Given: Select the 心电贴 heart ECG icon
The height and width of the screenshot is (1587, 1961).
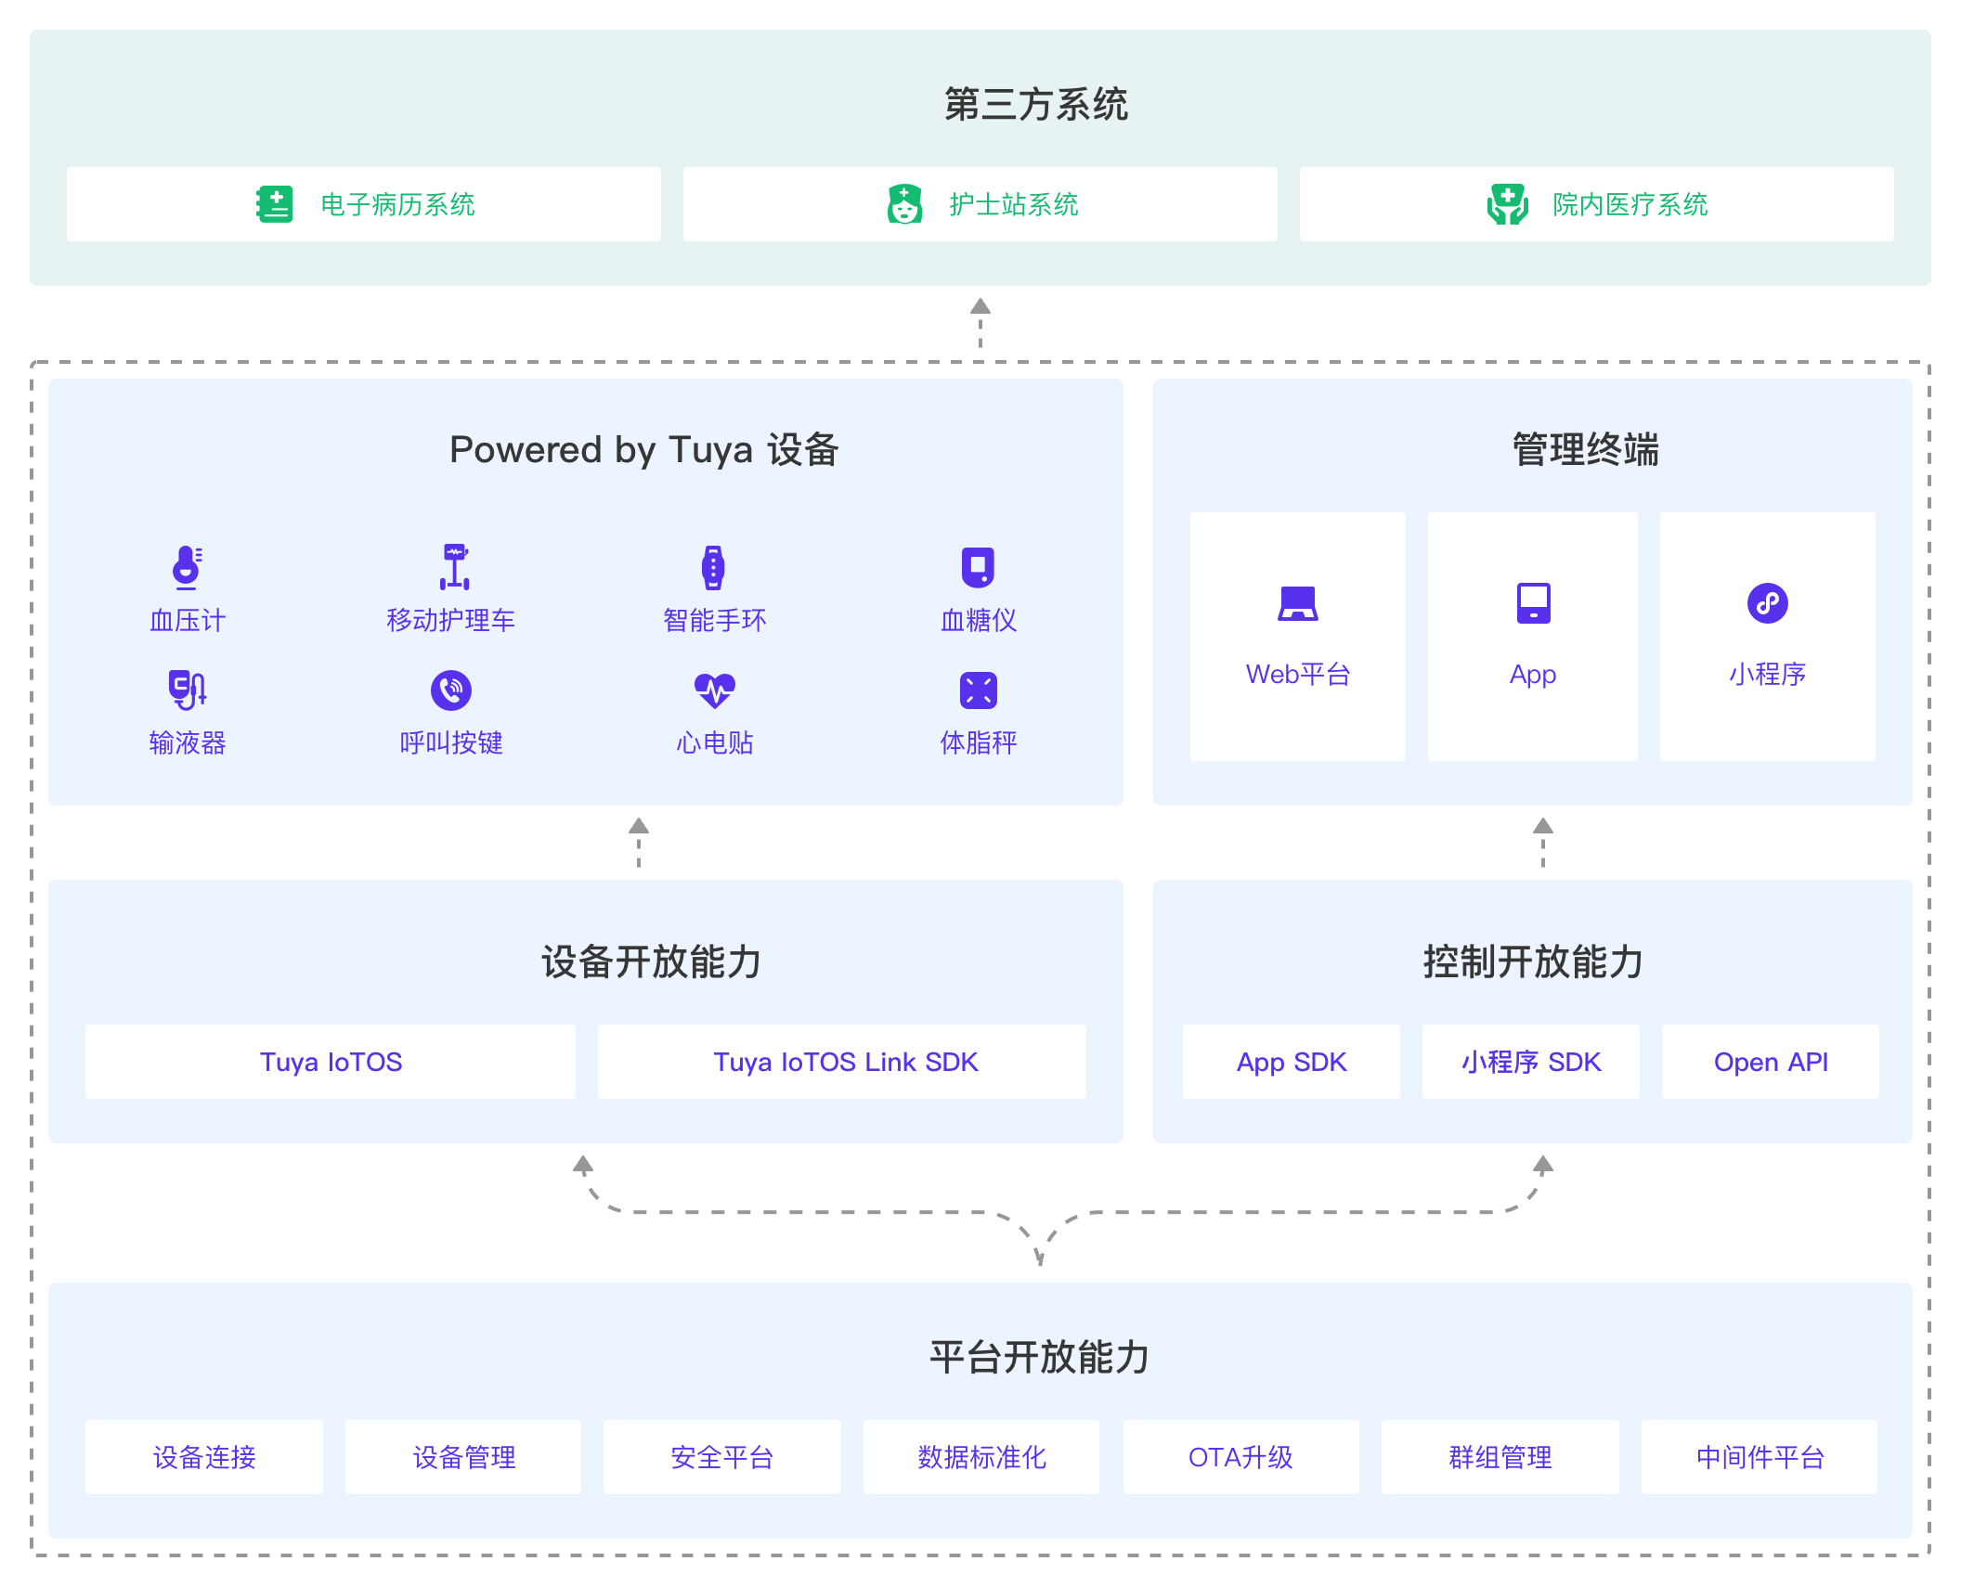Looking at the screenshot, I should coord(715,690).
